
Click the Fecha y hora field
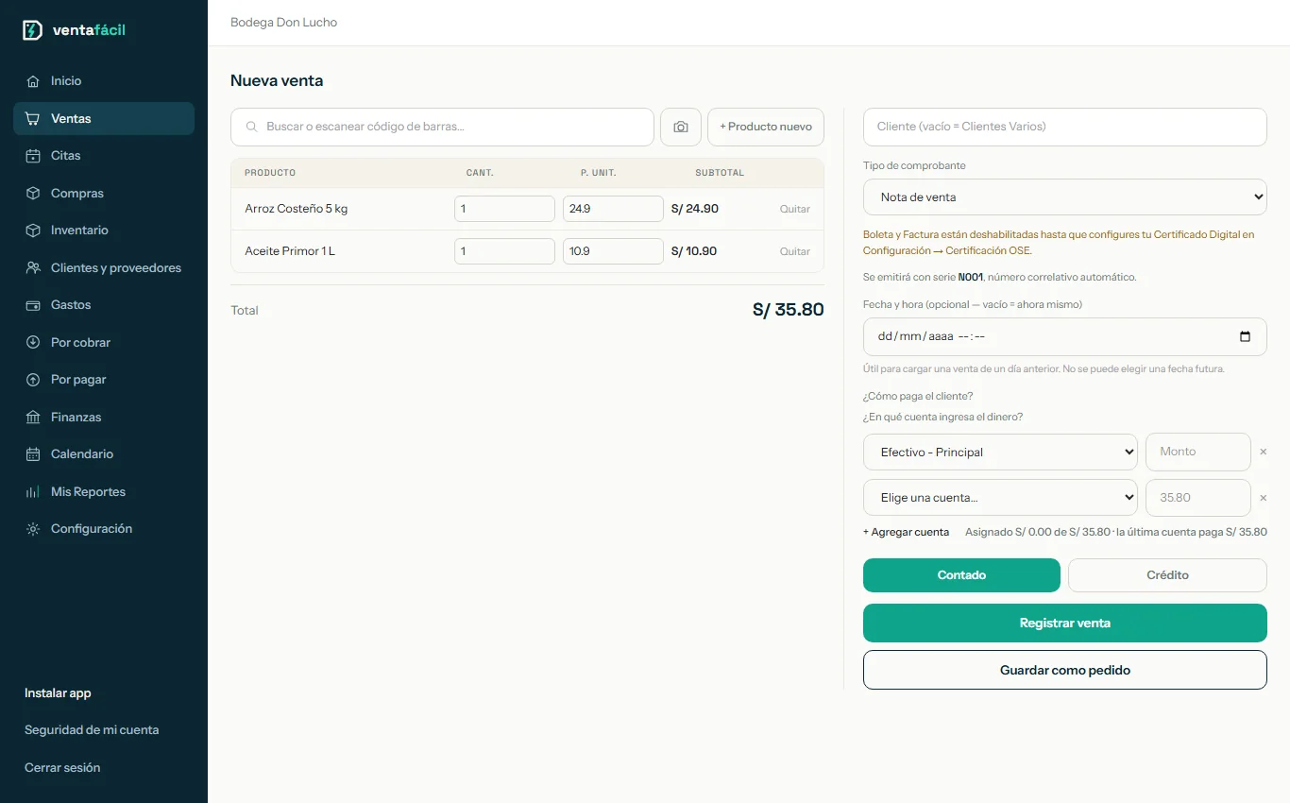1065,337
